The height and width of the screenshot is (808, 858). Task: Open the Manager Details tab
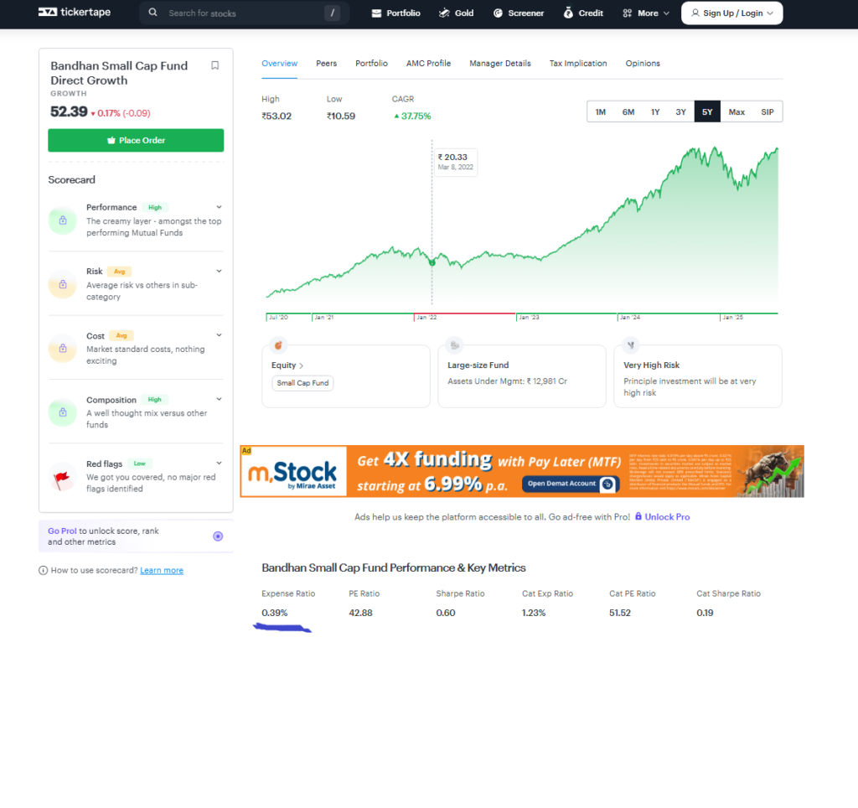coord(500,64)
